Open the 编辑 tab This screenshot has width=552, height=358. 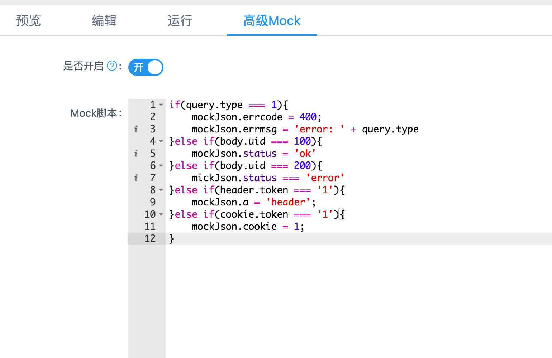(104, 21)
